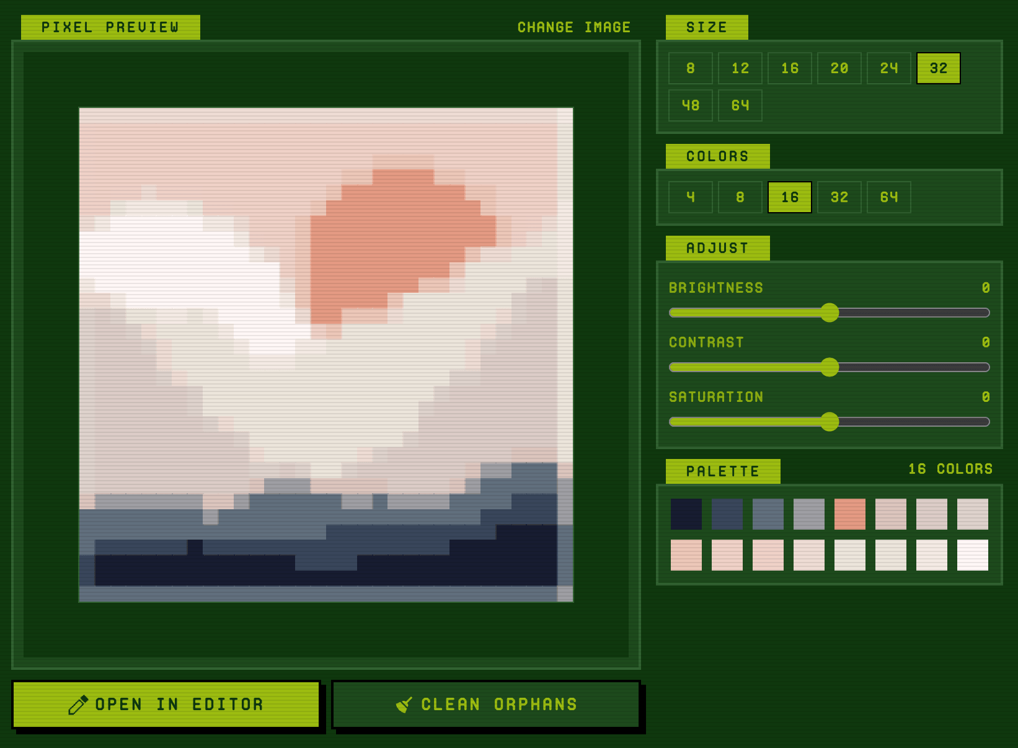Select size 48 for the pixel grid
Screen dimensions: 1018x748
[690, 105]
